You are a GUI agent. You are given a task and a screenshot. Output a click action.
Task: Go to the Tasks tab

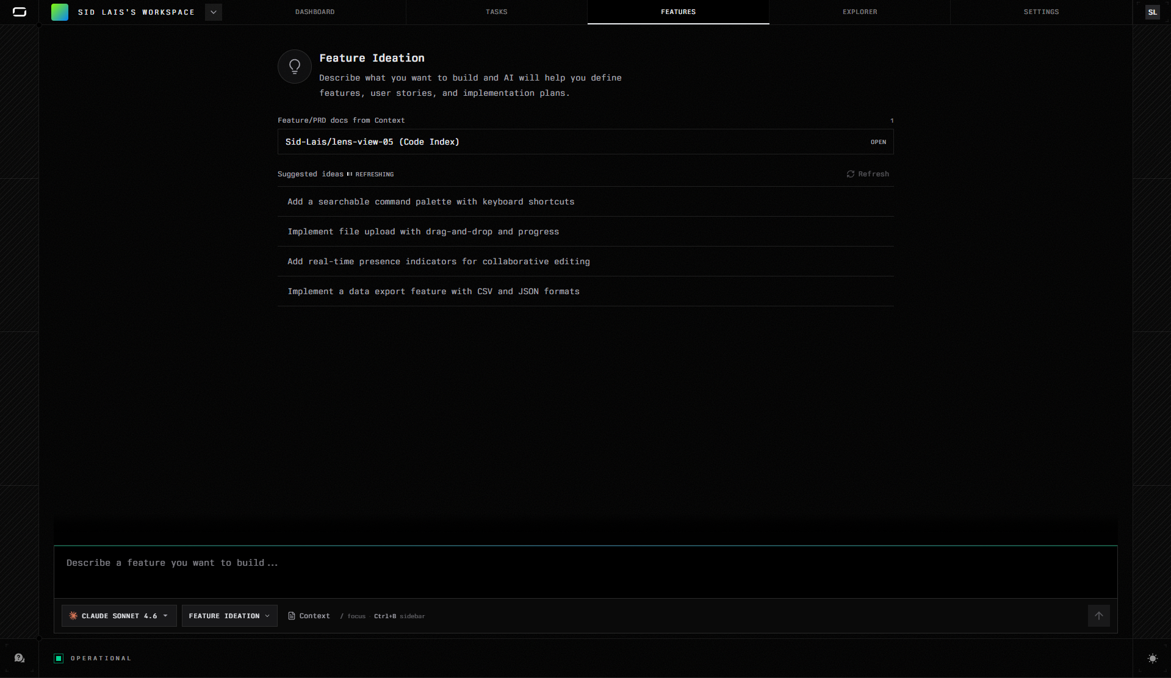pyautogui.click(x=497, y=12)
